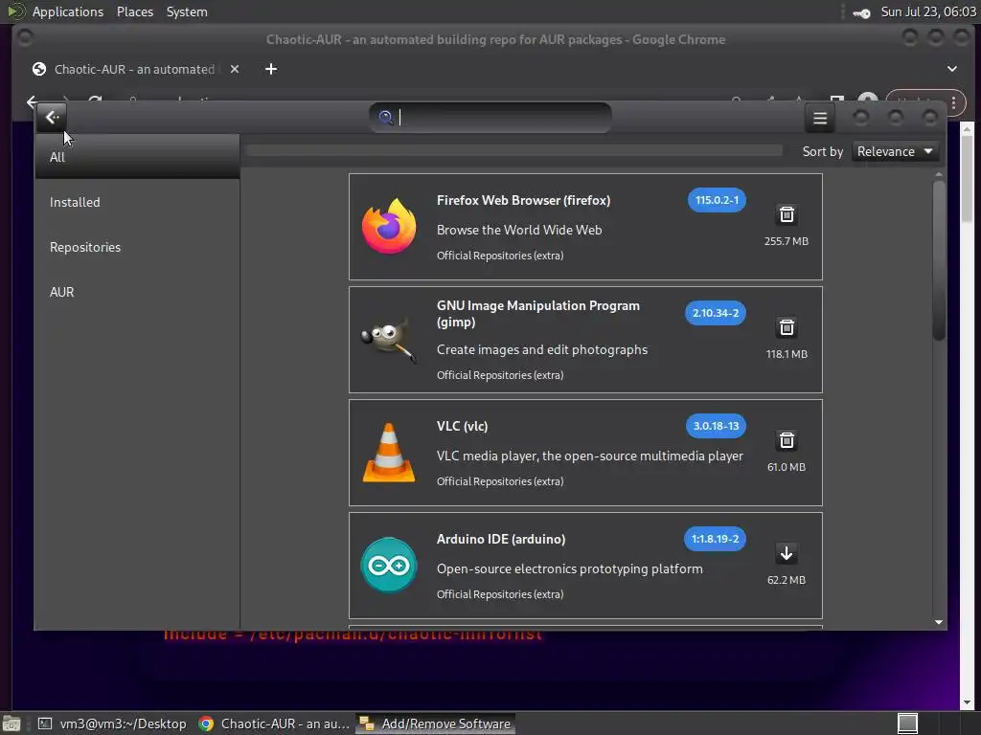Open the hamburger menu in Add/Remove Software
Viewport: 981px width, 735px height.
pyautogui.click(x=820, y=118)
